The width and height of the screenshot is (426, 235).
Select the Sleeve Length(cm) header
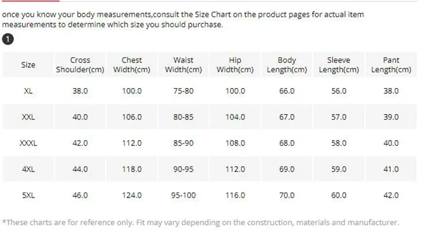coord(339,64)
